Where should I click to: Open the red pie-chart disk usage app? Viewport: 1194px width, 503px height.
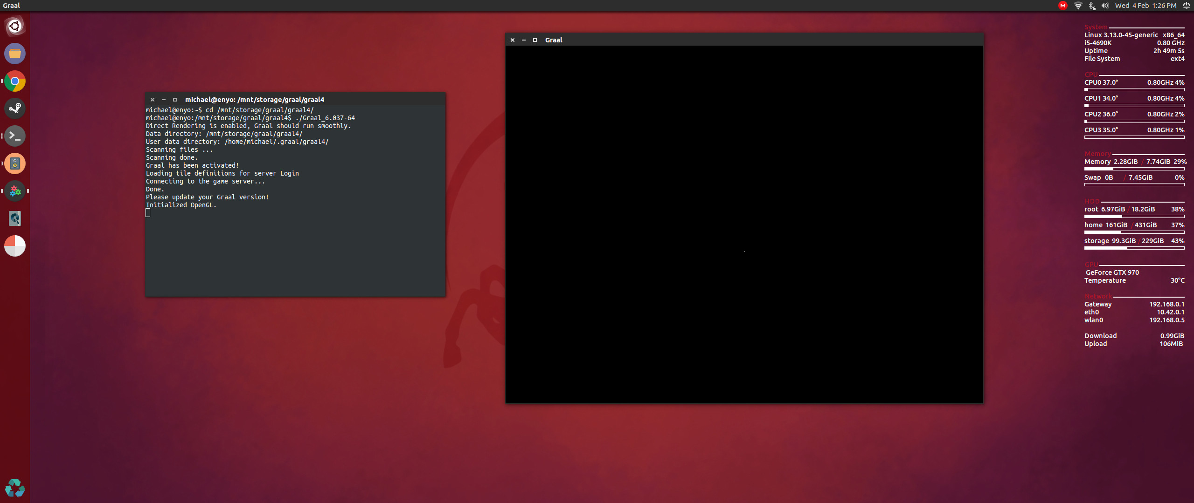pyautogui.click(x=15, y=246)
